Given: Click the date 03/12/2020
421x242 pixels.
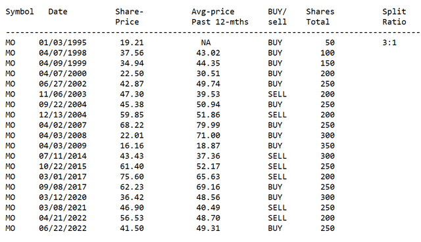Looking at the screenshot, I should [62, 197].
